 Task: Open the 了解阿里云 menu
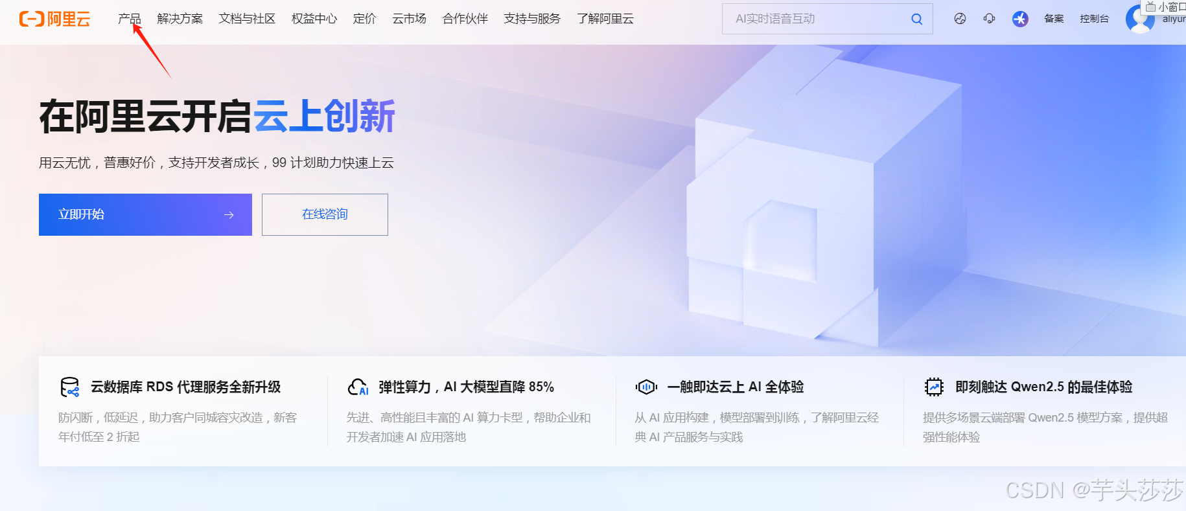click(605, 19)
